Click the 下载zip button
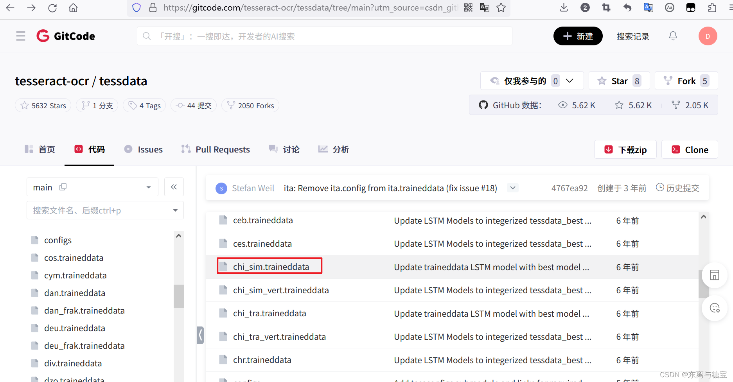This screenshot has height=382, width=733. coord(625,149)
